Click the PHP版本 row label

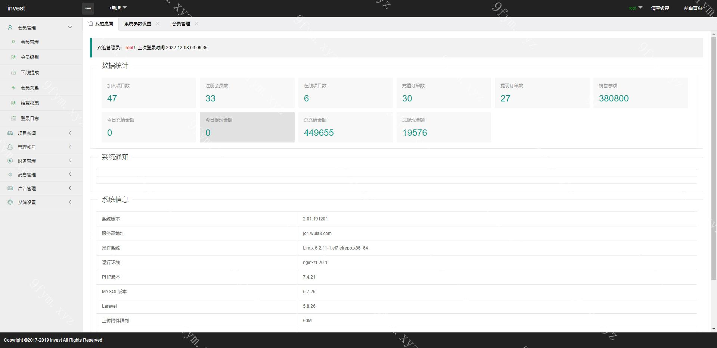click(x=111, y=277)
